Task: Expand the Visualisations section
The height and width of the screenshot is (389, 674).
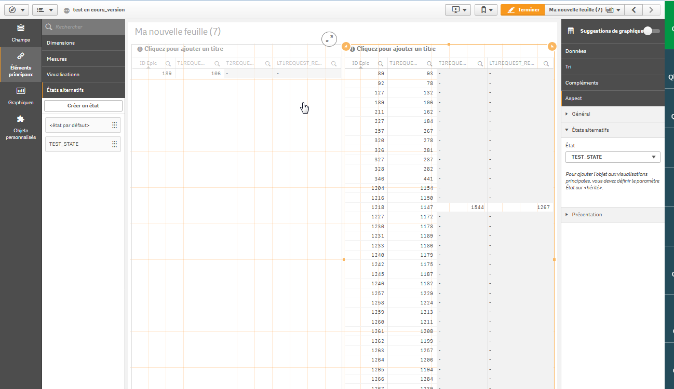Action: coord(84,74)
